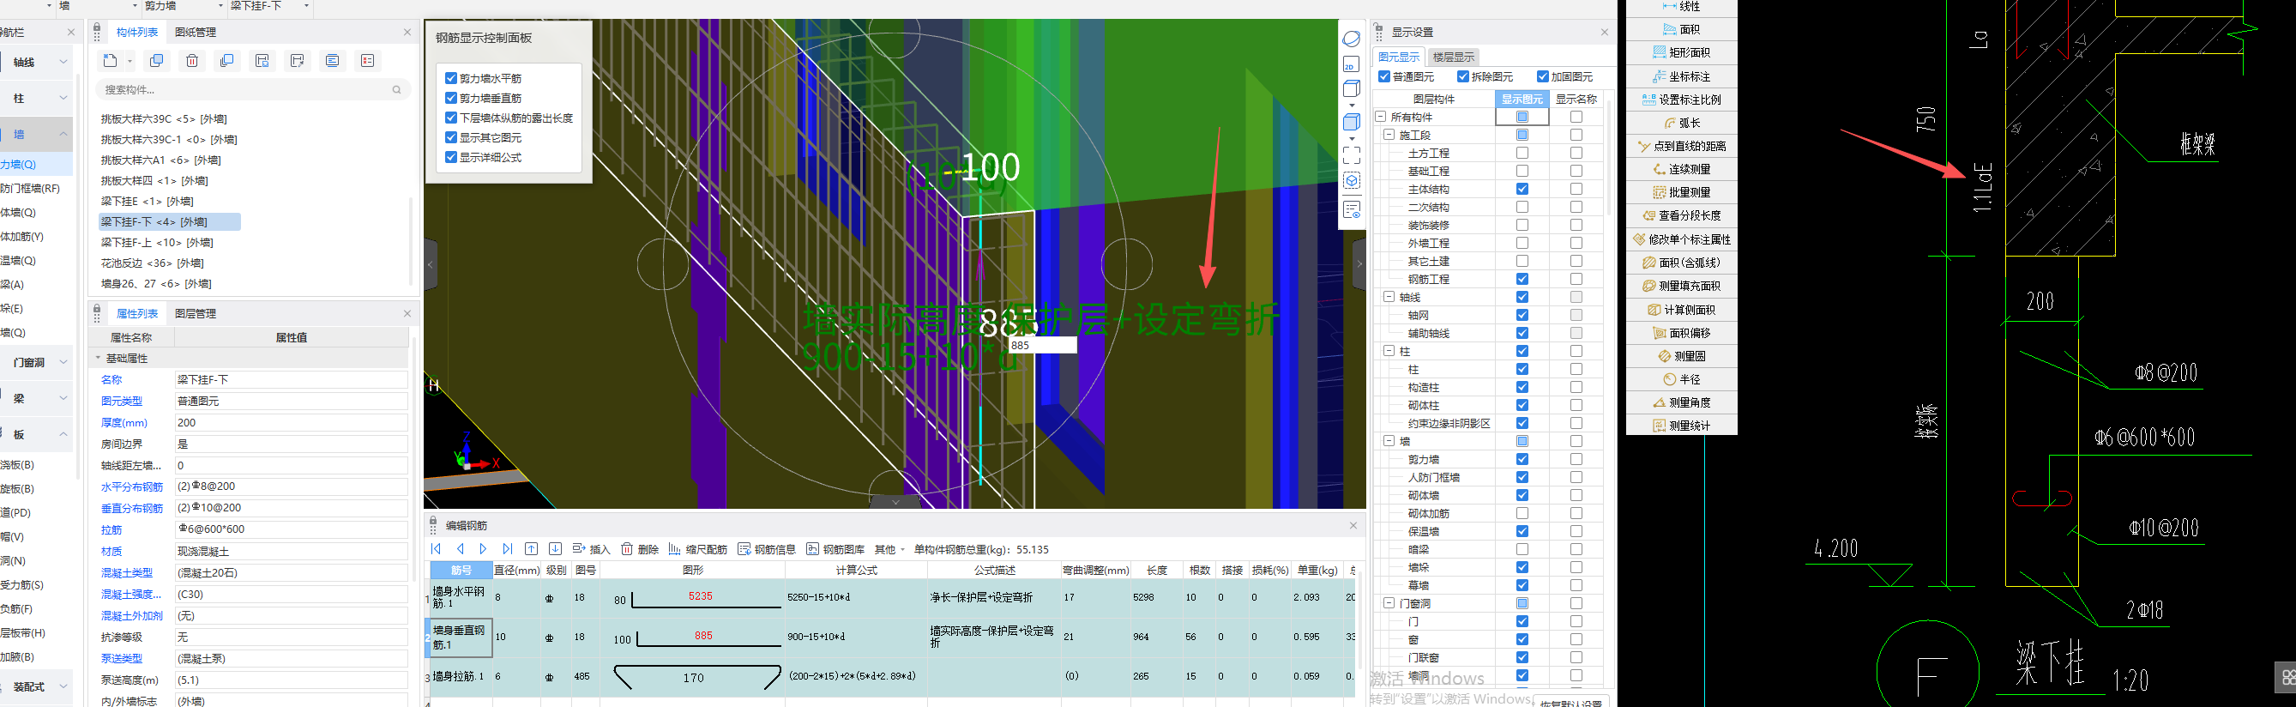This screenshot has height=707, width=2296.
Task: Click the delete component trash icon
Action: [191, 61]
